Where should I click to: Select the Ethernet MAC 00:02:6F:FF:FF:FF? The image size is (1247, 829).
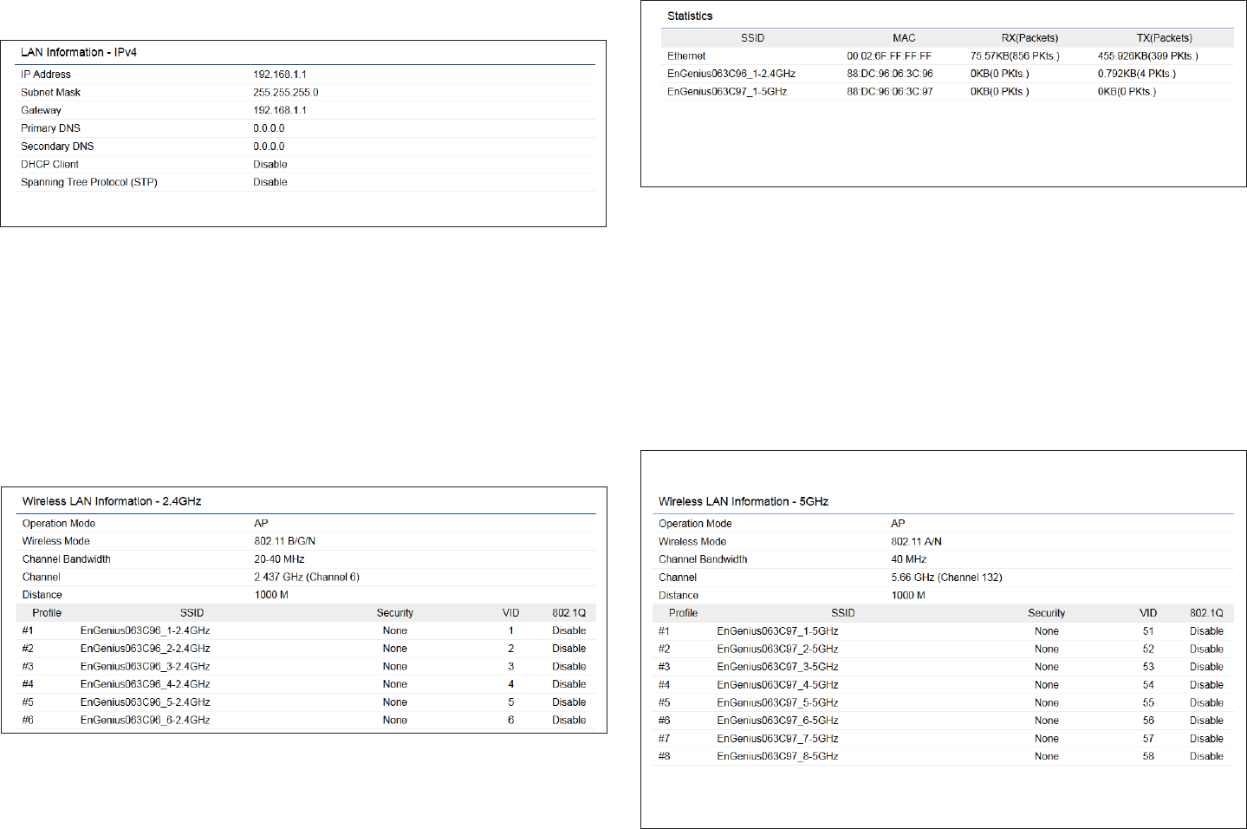tap(889, 56)
